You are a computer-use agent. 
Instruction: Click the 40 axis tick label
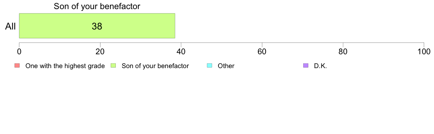[x=181, y=52]
